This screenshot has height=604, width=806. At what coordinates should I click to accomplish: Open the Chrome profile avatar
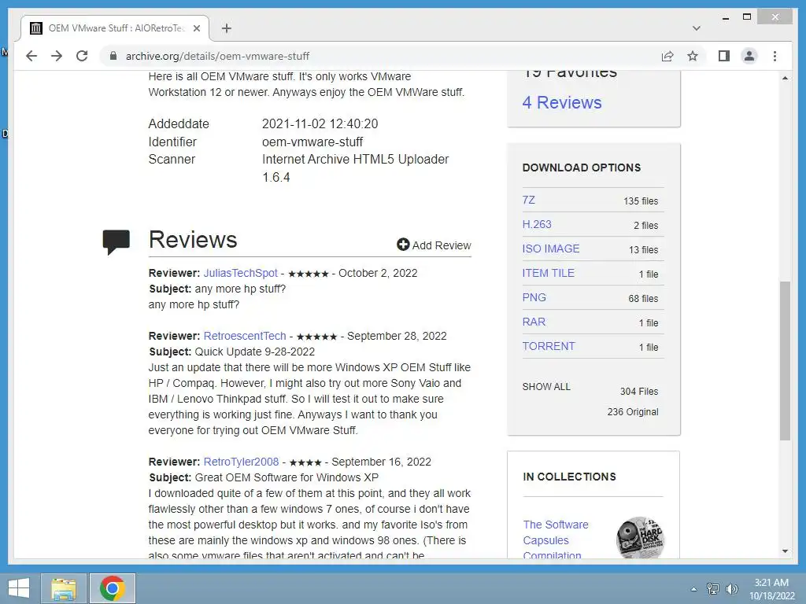[x=749, y=56]
